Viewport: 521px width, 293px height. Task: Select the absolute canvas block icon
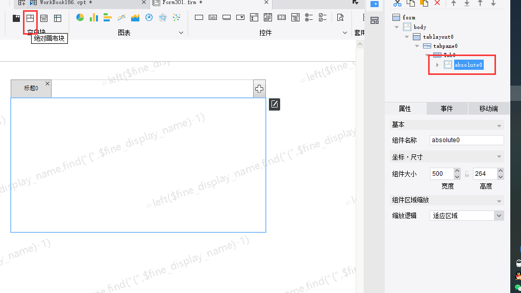tap(30, 18)
